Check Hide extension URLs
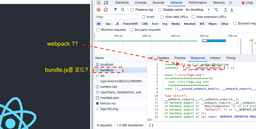The width and height of the screenshot is (256, 129). click(193, 17)
